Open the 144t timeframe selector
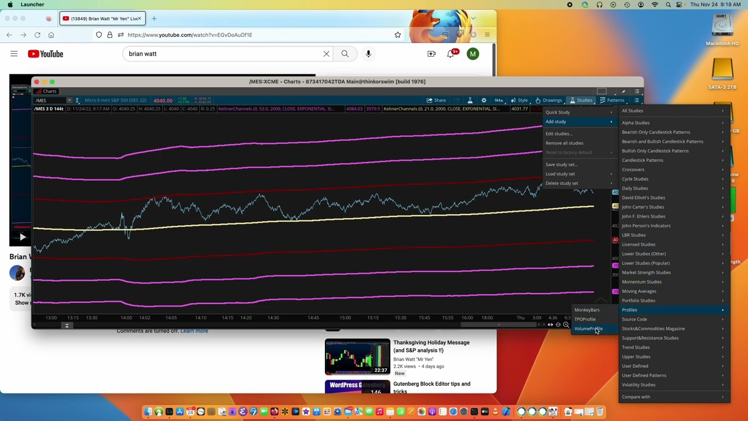This screenshot has height=421, width=748. [x=498, y=100]
